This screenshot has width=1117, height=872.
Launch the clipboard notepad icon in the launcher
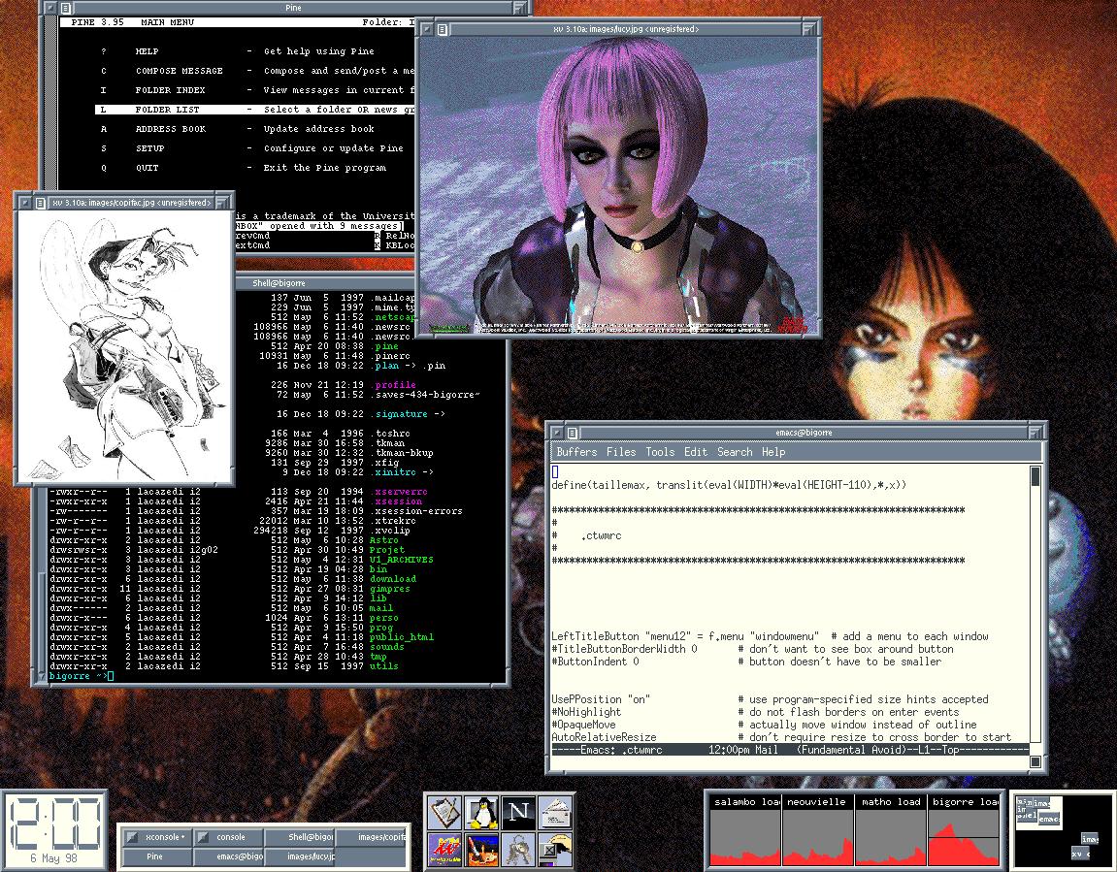[445, 812]
